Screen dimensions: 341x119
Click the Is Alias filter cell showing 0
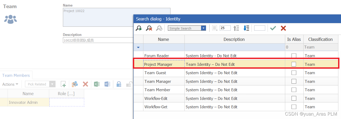click(x=294, y=47)
